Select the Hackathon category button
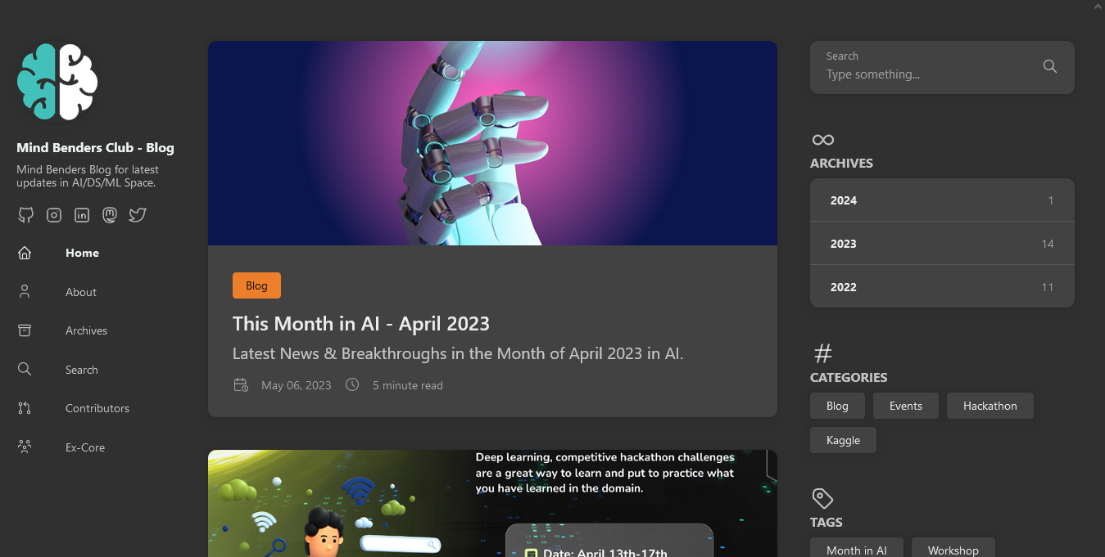The width and height of the screenshot is (1105, 557). tap(990, 406)
